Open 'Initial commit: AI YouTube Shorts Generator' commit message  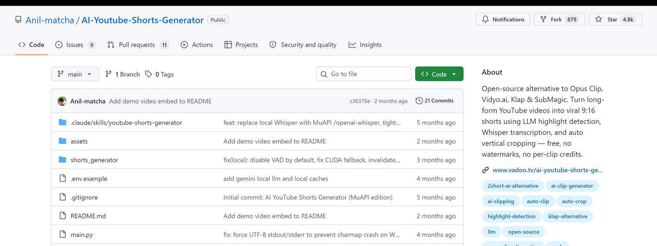point(308,197)
